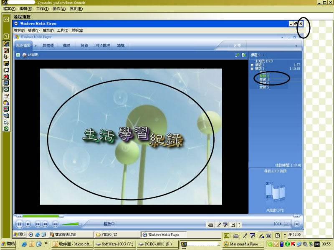Open the 播放 menu in Windows Media Player
This screenshot has height=250, width=334.
[48, 30]
